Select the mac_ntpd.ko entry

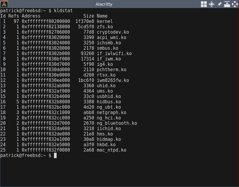click(x=111, y=150)
